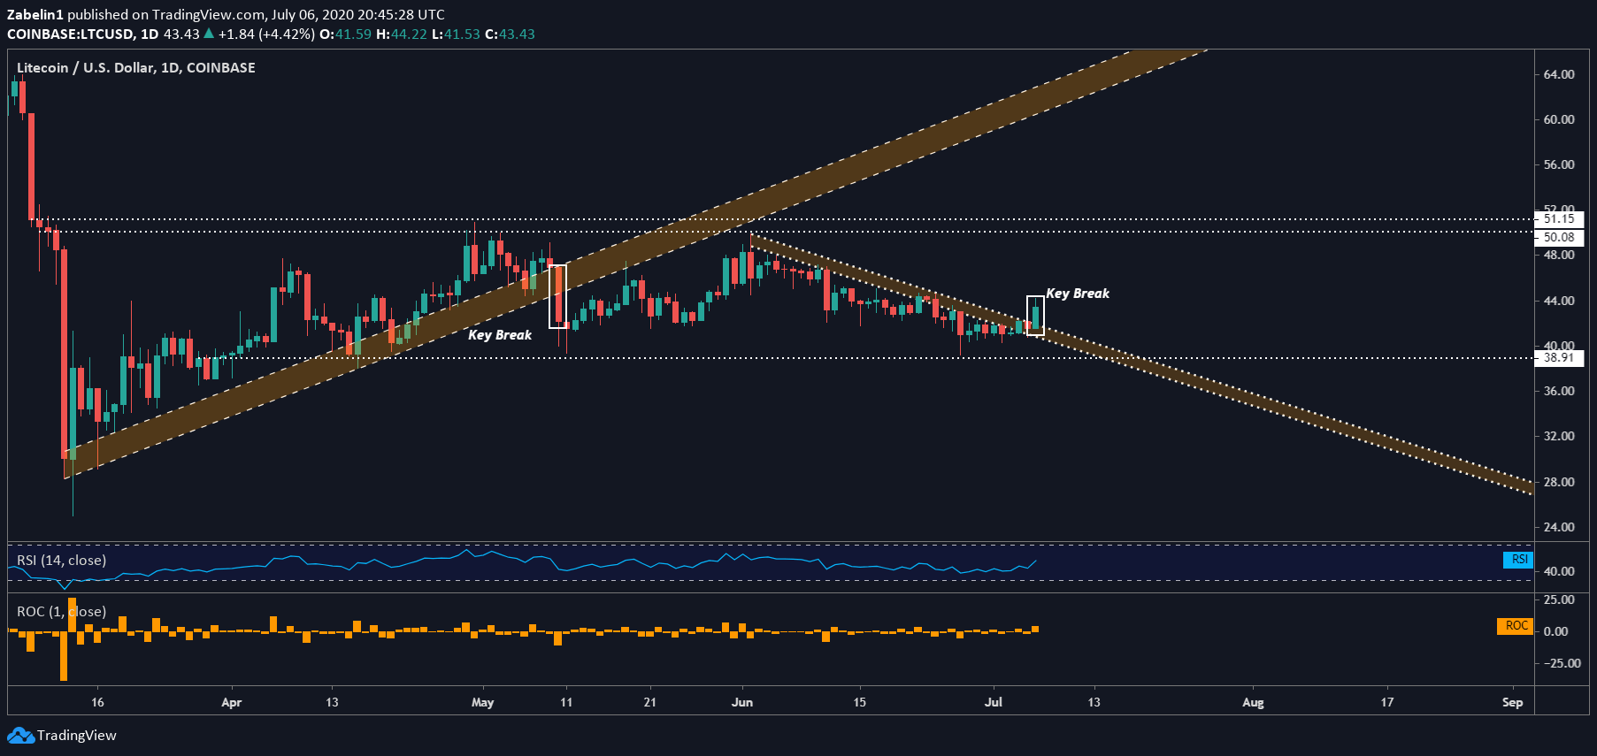Click the L:41.53 low value in header
This screenshot has width=1597, height=756.
456,34
